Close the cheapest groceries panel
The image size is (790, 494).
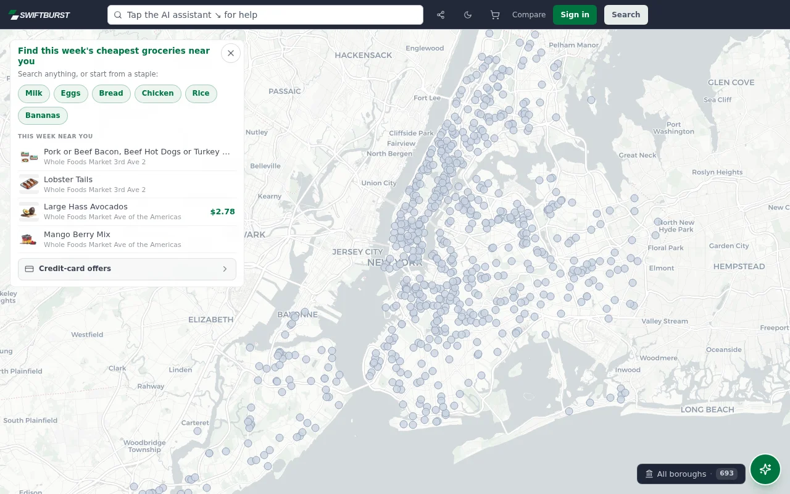231,53
